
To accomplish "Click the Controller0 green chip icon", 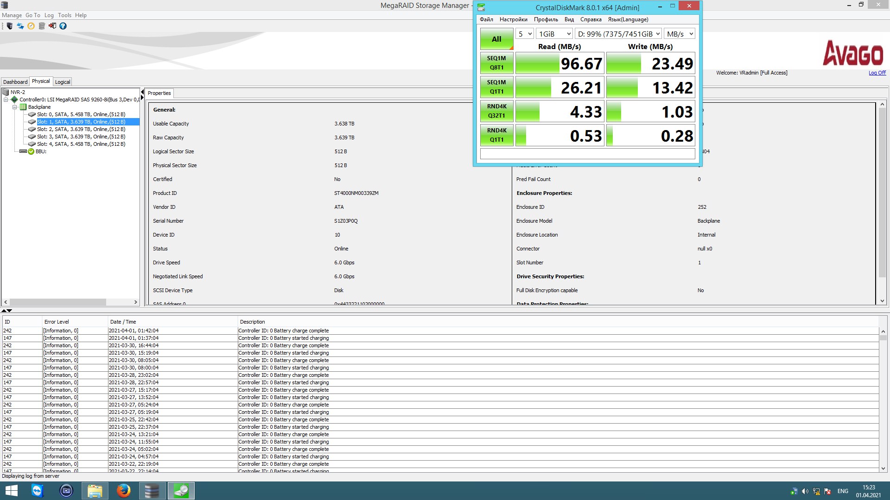I will [14, 100].
